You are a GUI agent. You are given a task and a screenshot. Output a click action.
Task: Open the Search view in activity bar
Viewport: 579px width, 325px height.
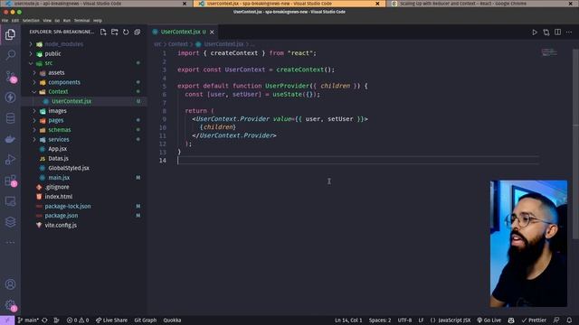point(10,55)
